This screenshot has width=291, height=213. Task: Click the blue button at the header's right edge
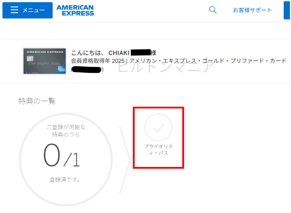pyautogui.click(x=287, y=10)
